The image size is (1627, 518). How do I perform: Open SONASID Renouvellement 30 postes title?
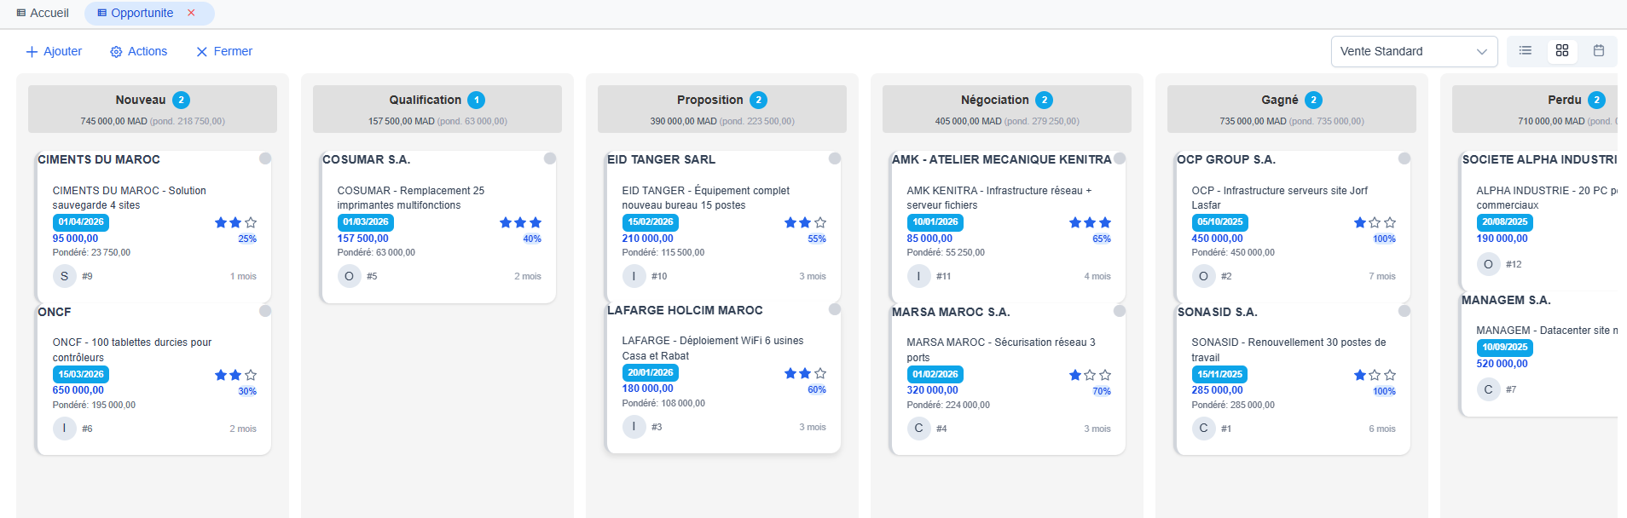pyautogui.click(x=1289, y=350)
